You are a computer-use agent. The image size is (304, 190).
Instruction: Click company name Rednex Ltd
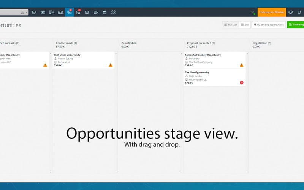click(64, 62)
